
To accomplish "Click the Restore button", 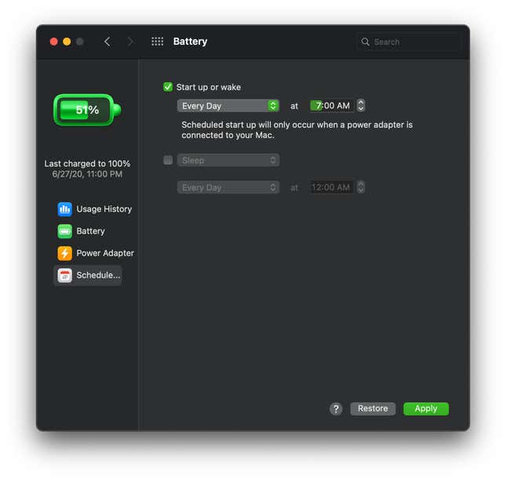I will tap(373, 408).
